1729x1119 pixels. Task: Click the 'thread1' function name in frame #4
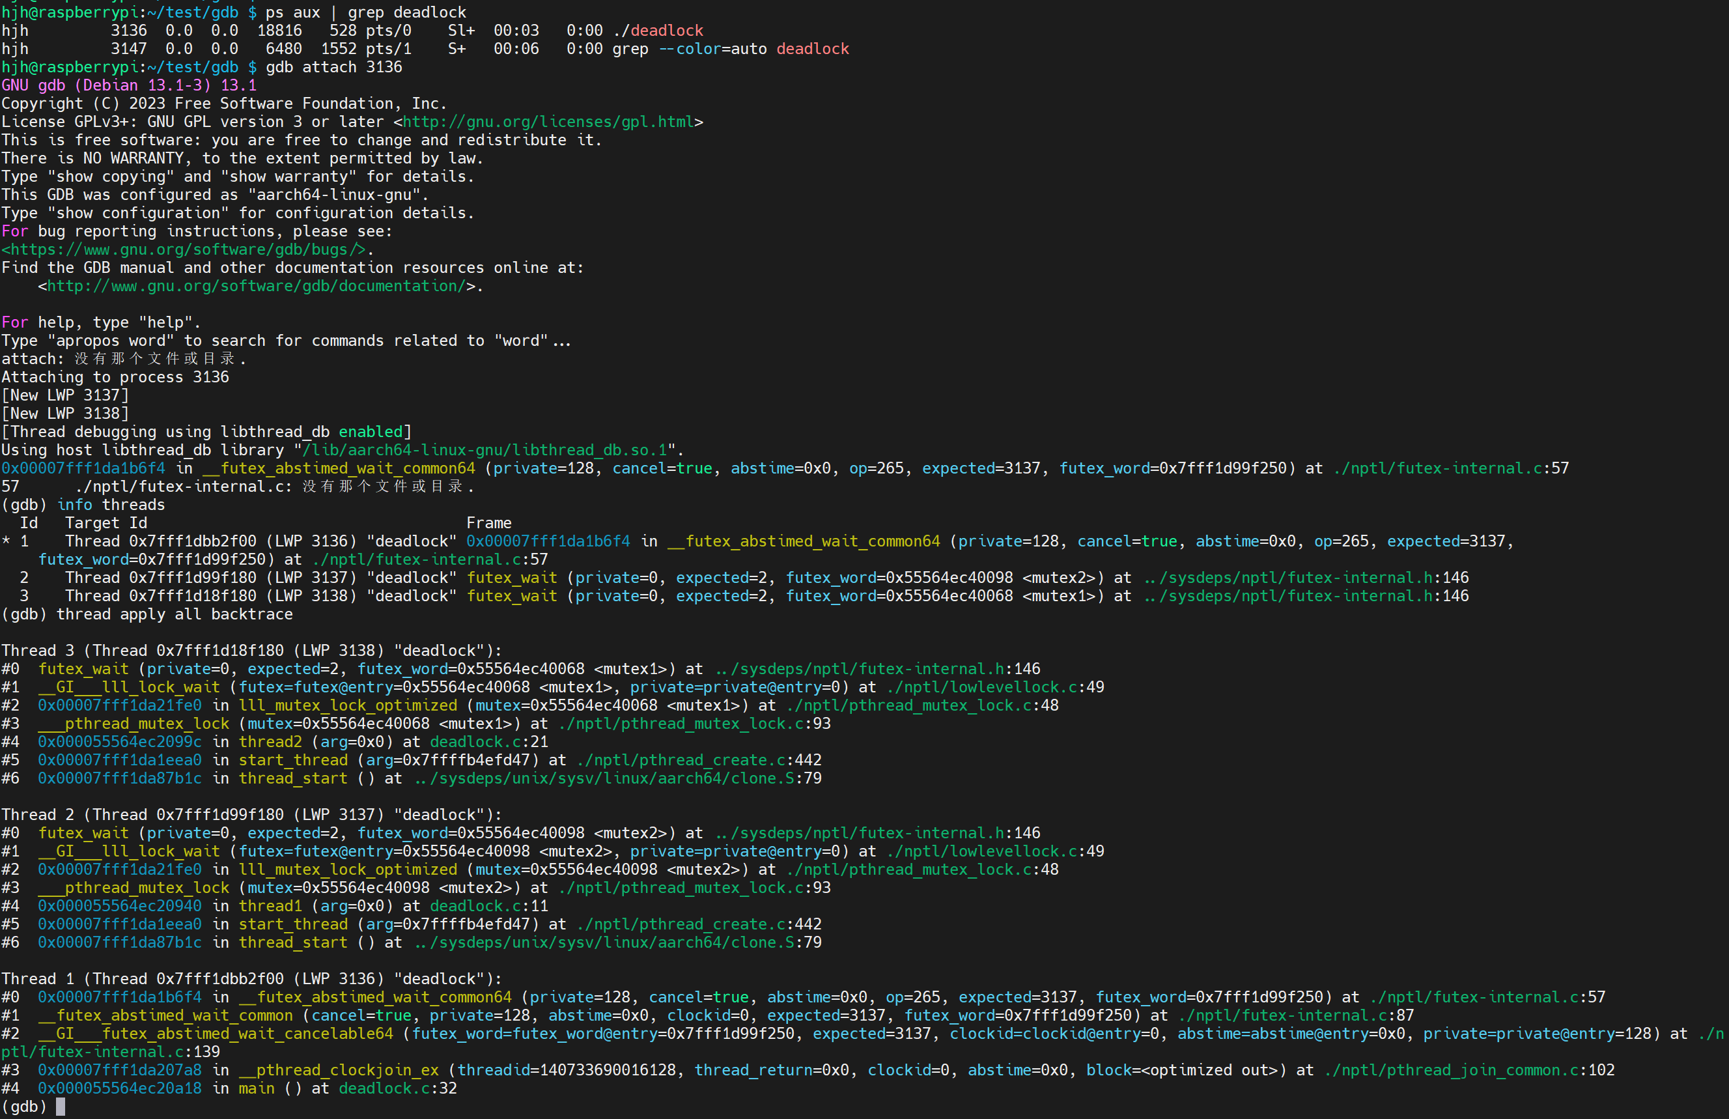tap(270, 906)
